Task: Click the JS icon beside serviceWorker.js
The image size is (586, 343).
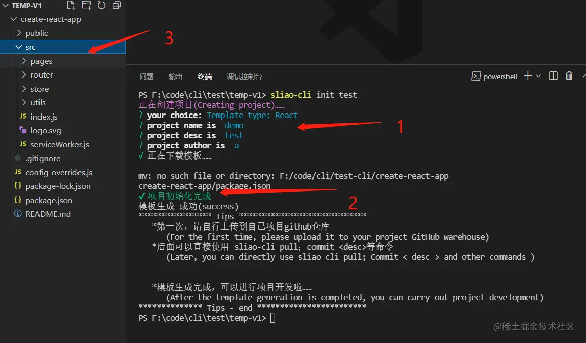Action: (x=23, y=144)
